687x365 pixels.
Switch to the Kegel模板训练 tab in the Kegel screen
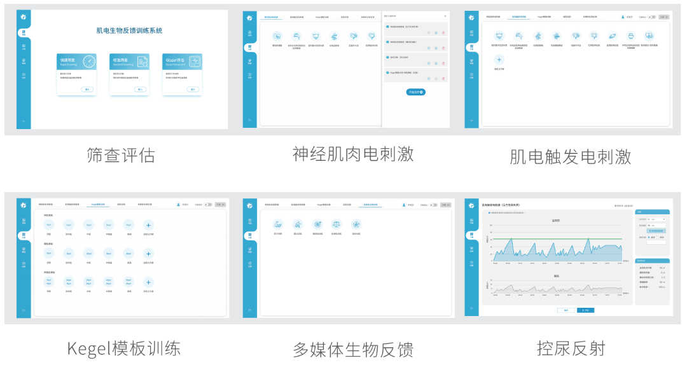click(98, 204)
